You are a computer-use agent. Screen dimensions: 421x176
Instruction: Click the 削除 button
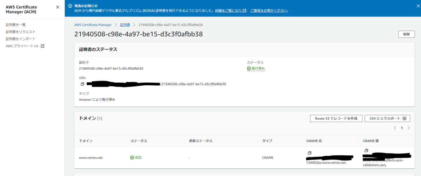click(406, 34)
